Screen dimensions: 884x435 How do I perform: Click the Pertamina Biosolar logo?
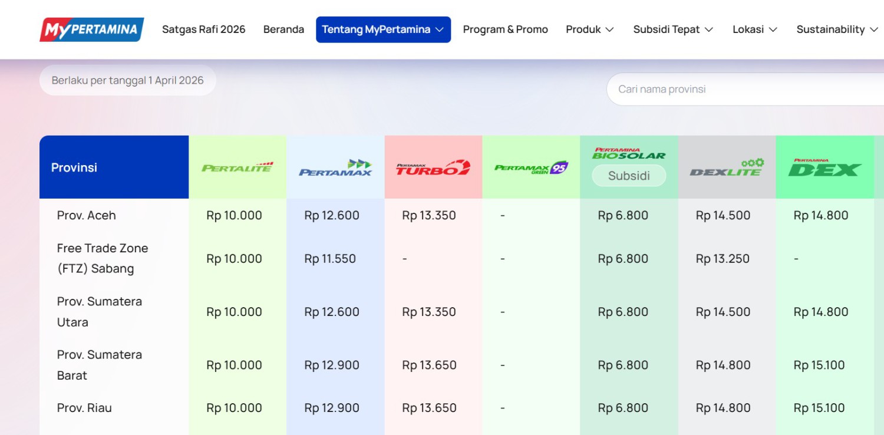pos(629,154)
